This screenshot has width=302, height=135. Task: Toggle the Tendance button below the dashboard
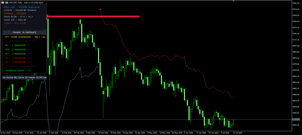pos(30,78)
